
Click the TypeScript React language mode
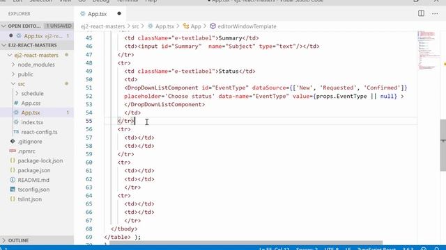coord(376,249)
